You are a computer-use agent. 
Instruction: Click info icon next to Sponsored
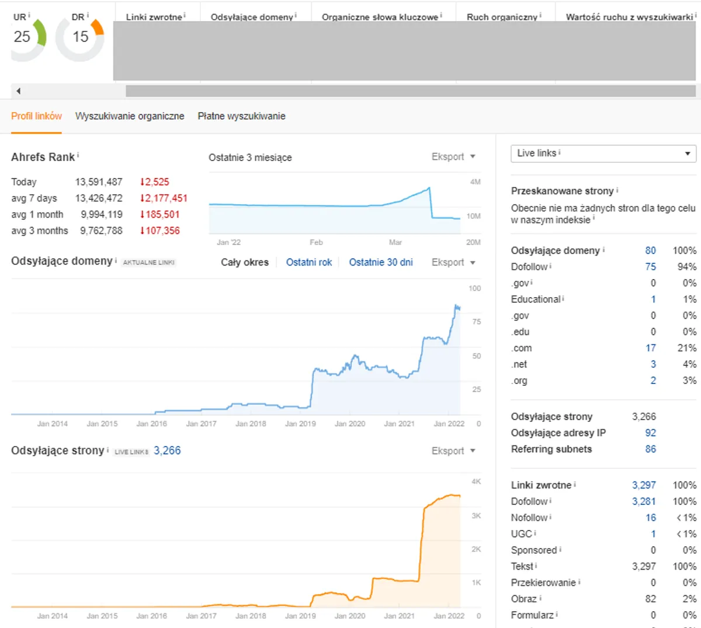[560, 549]
